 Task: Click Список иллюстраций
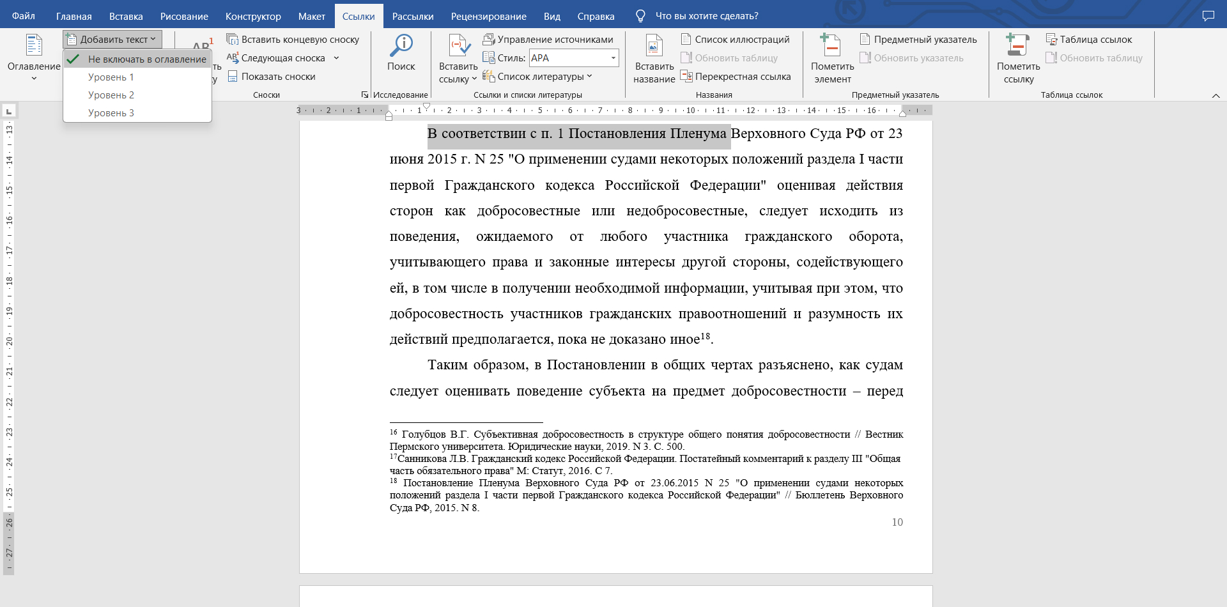pos(735,40)
